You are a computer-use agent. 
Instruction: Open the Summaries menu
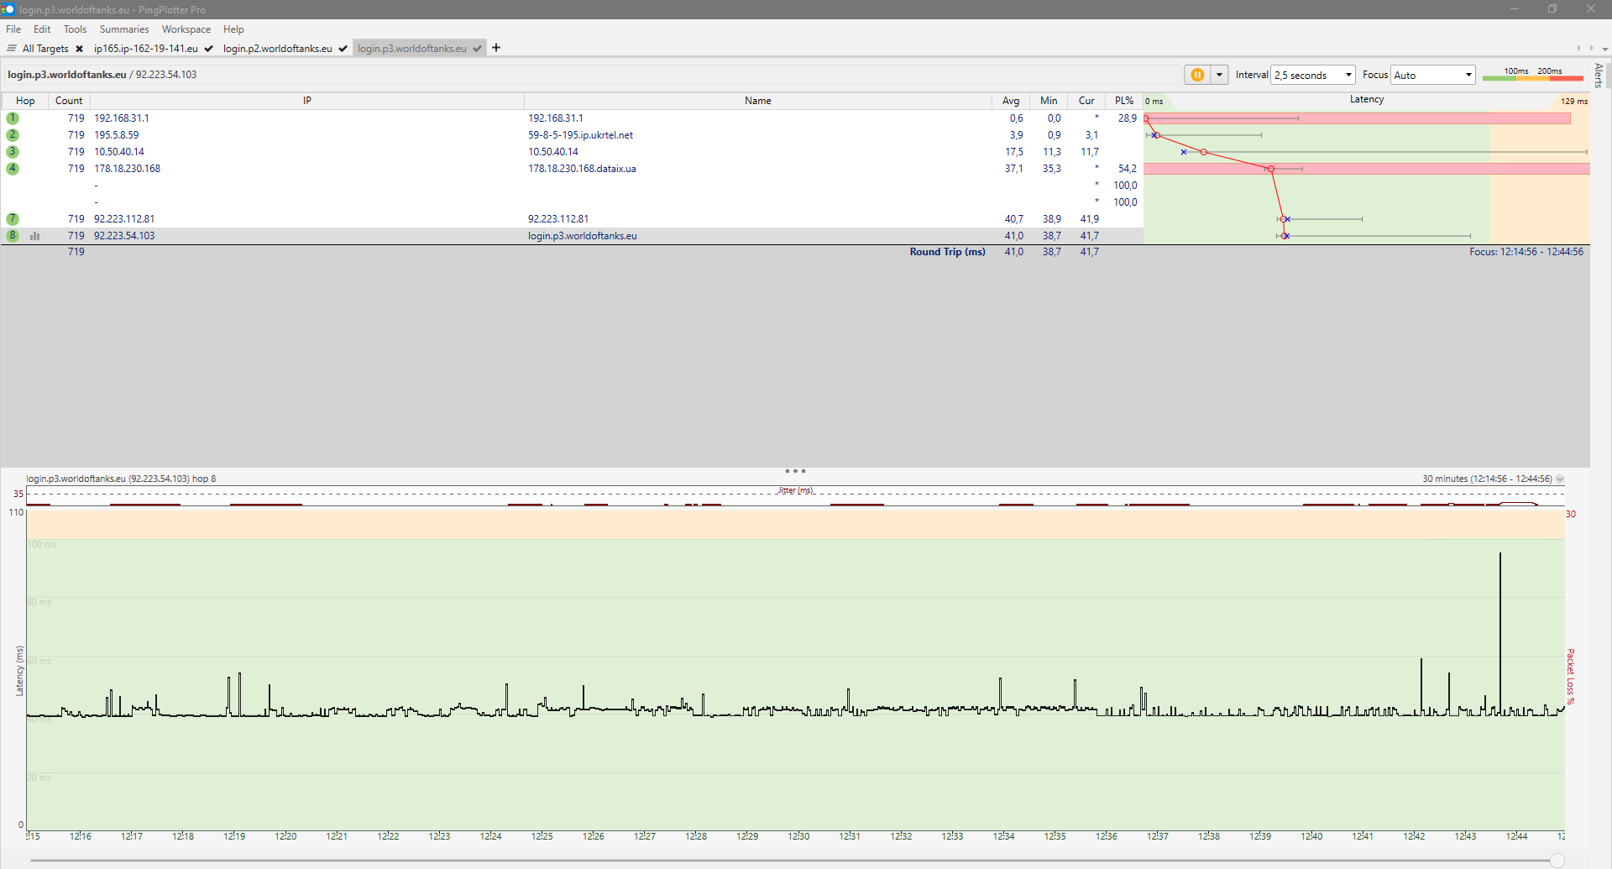click(124, 29)
